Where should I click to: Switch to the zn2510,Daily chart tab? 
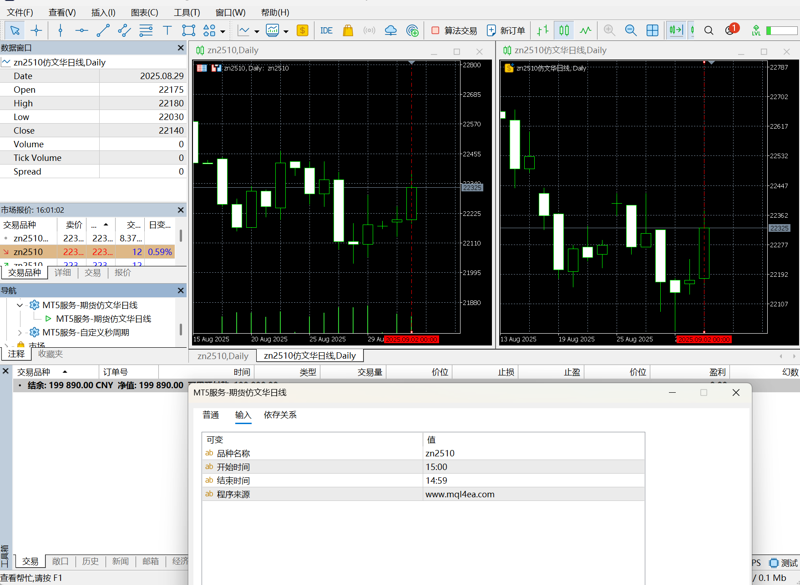coord(223,356)
